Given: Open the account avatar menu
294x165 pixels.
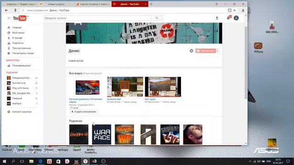Looking at the screenshot, I should click(x=236, y=18).
